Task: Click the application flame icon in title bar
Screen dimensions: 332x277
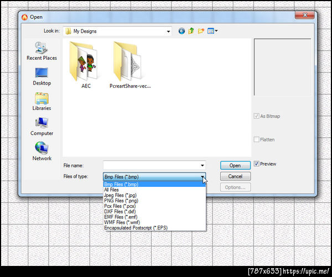Action: pos(24,17)
